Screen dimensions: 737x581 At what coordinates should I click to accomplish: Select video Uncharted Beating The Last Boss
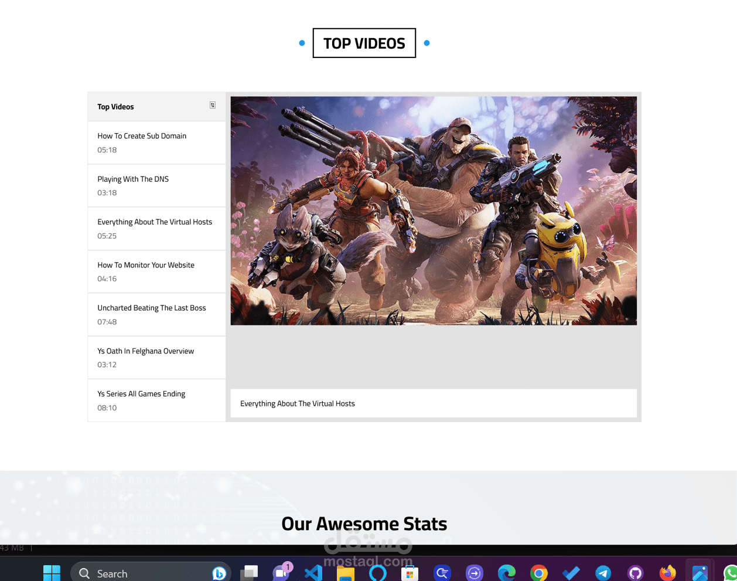click(156, 314)
